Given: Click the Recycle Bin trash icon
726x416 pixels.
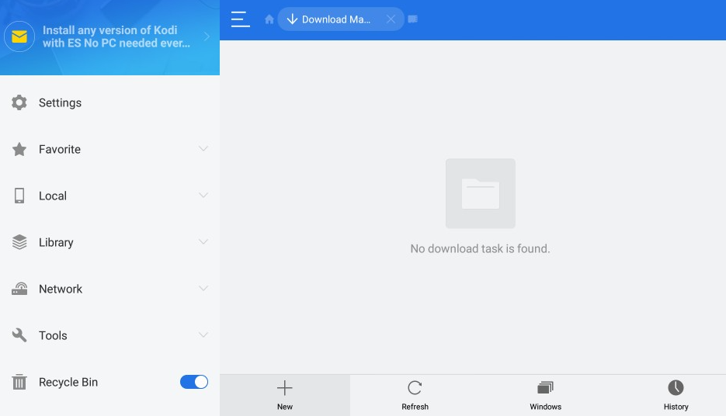Looking at the screenshot, I should [x=19, y=382].
